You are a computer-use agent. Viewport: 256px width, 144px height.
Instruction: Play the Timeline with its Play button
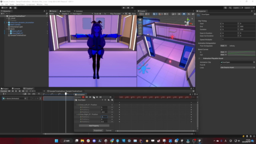pyautogui.click(x=16, y=91)
